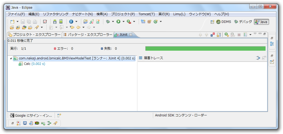This screenshot has height=134, width=283.
Task: Click the blue Google services icon
Action: pyautogui.click(x=71, y=22)
